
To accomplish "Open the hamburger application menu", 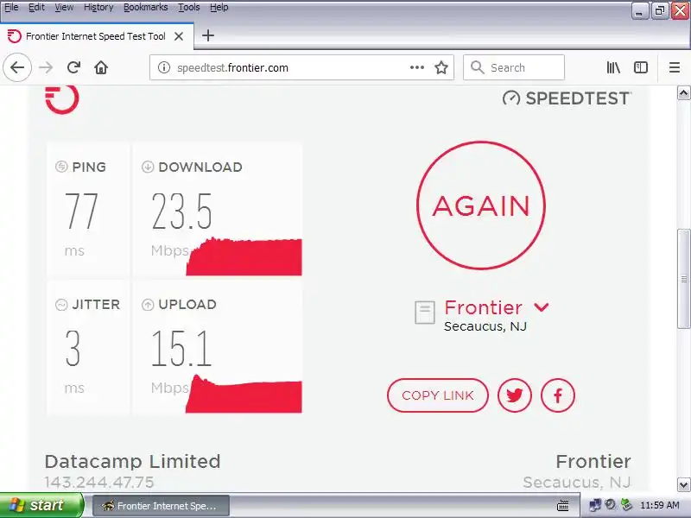I will 675,67.
